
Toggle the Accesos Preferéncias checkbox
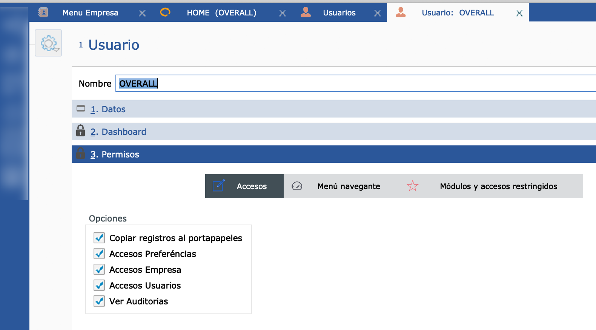pyautogui.click(x=99, y=254)
